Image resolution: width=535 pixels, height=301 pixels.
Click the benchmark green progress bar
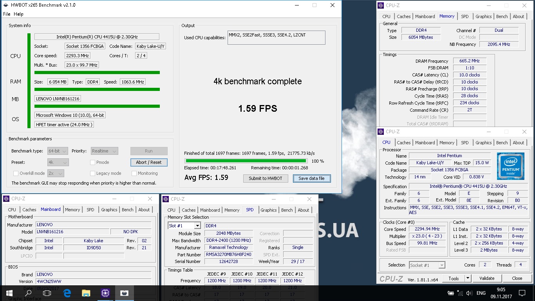[x=246, y=161]
